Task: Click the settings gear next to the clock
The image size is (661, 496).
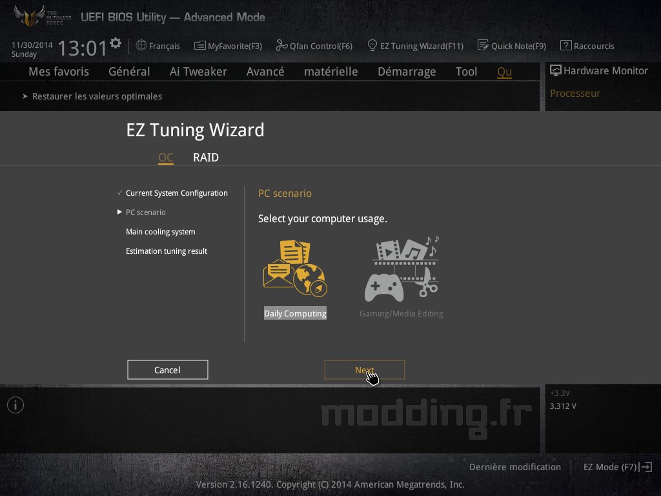Action: click(x=116, y=43)
